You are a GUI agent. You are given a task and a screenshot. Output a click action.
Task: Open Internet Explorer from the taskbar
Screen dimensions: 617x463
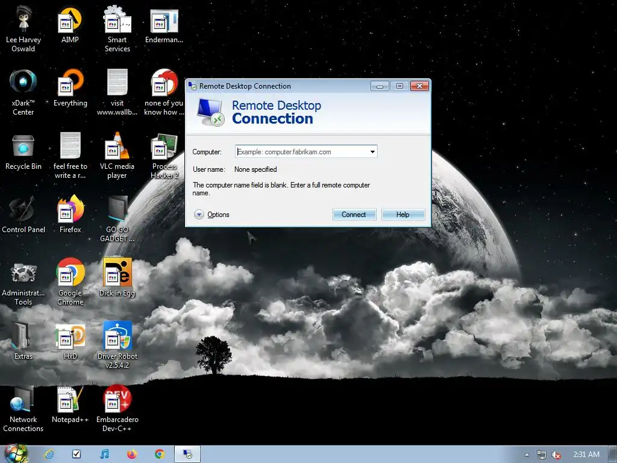[x=49, y=454]
